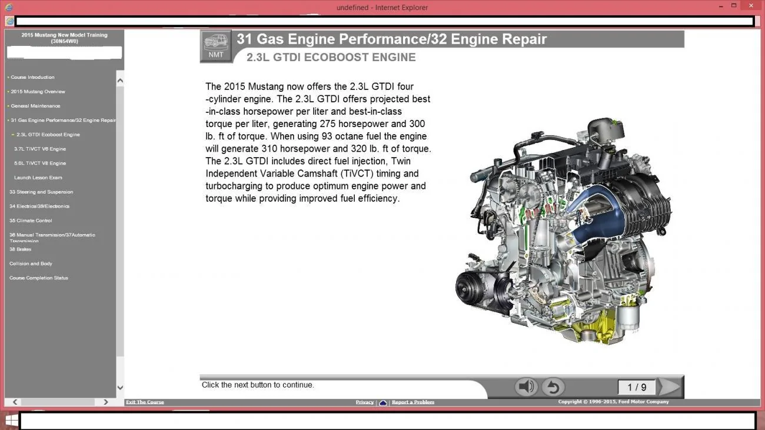Click sidebar scrollbar up arrow
Screen dimensions: 765x430
tap(120, 81)
